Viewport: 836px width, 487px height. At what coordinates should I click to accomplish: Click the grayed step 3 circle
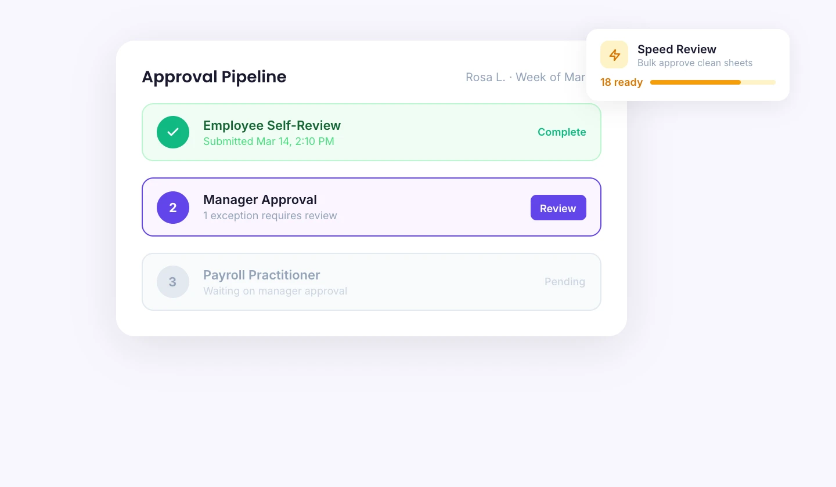pos(173,282)
